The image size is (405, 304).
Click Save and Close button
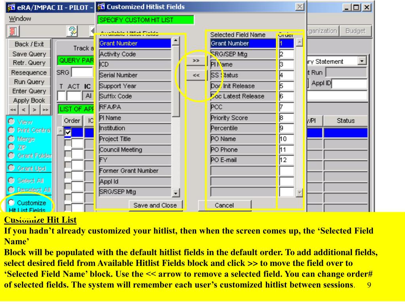click(x=155, y=205)
